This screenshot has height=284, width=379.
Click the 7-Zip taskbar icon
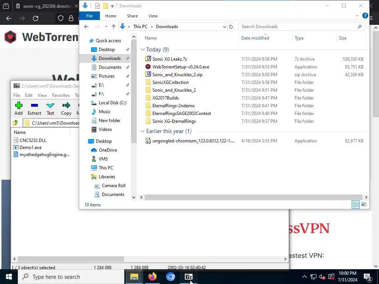[x=188, y=277]
